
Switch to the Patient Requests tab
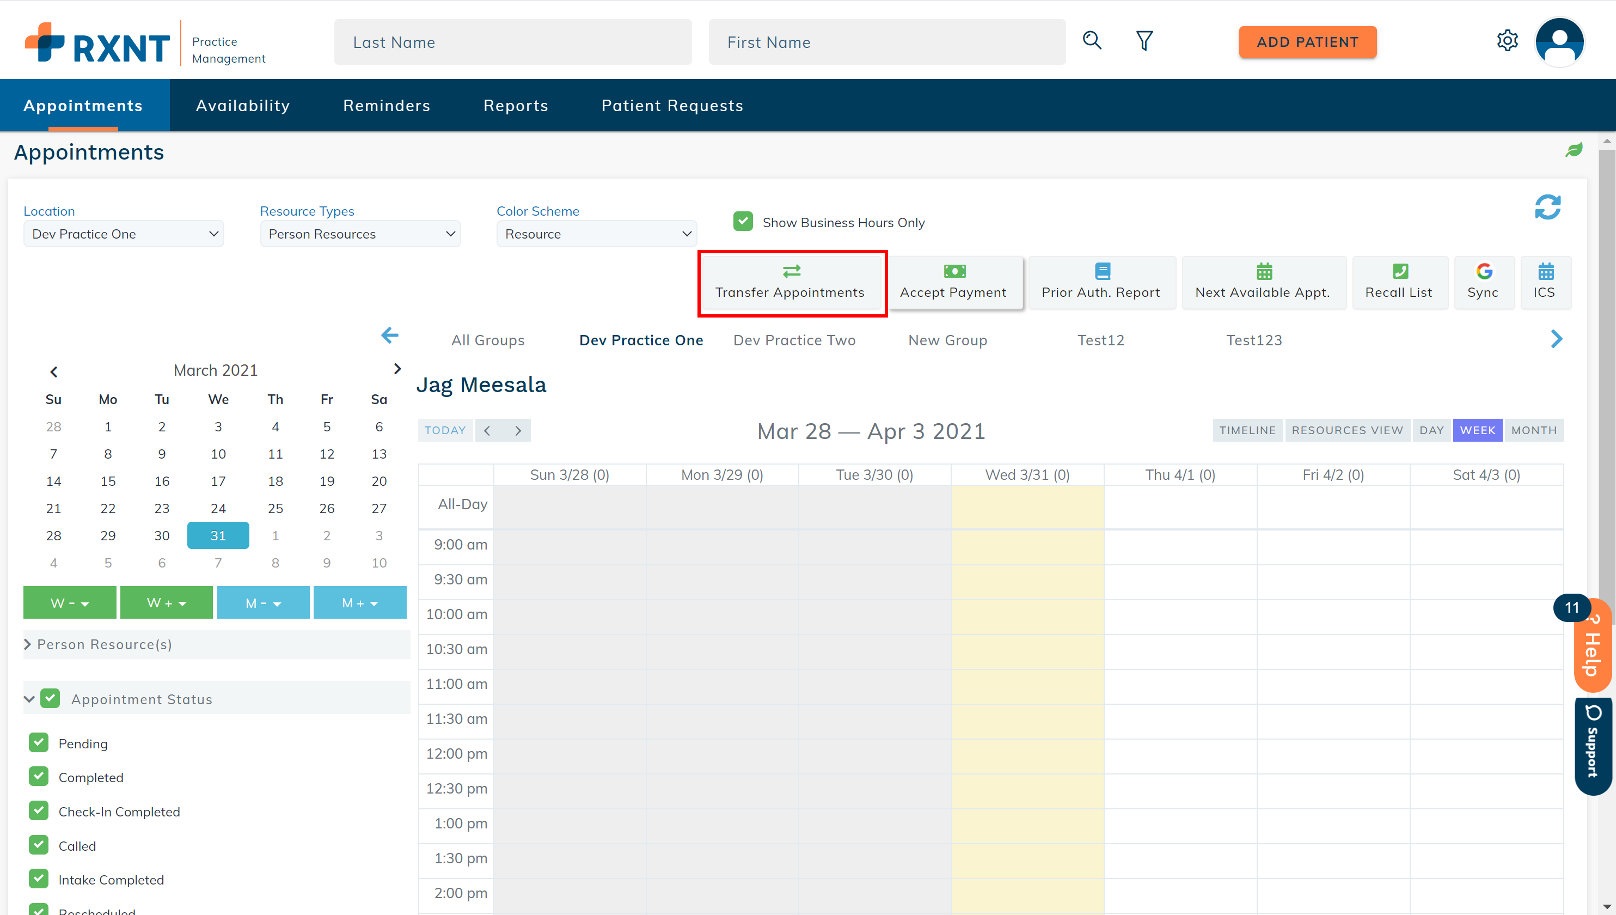[672, 106]
